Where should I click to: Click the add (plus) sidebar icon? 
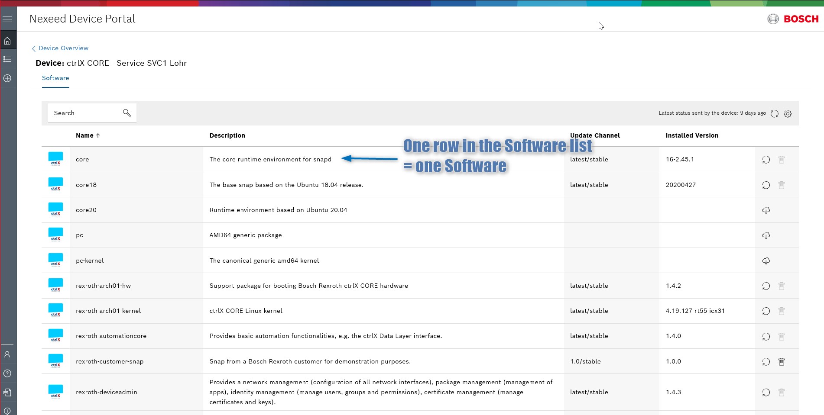[x=7, y=78]
